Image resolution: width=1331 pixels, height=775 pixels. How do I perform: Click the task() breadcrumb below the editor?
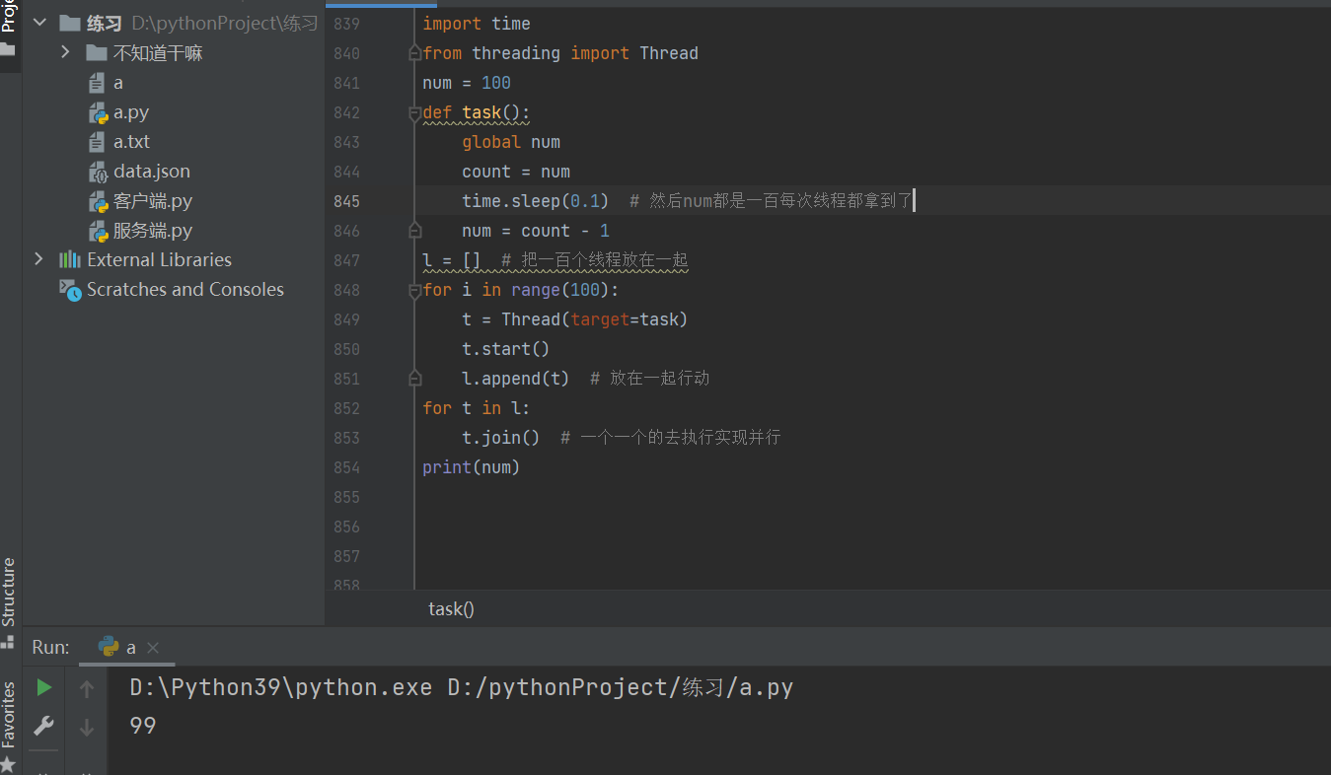pos(451,608)
